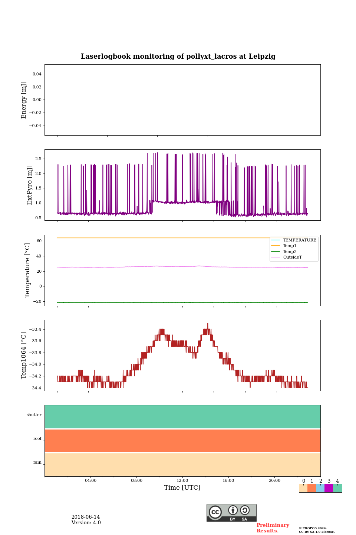
Task: Click the 12:00 time axis tick label
Action: (182, 481)
